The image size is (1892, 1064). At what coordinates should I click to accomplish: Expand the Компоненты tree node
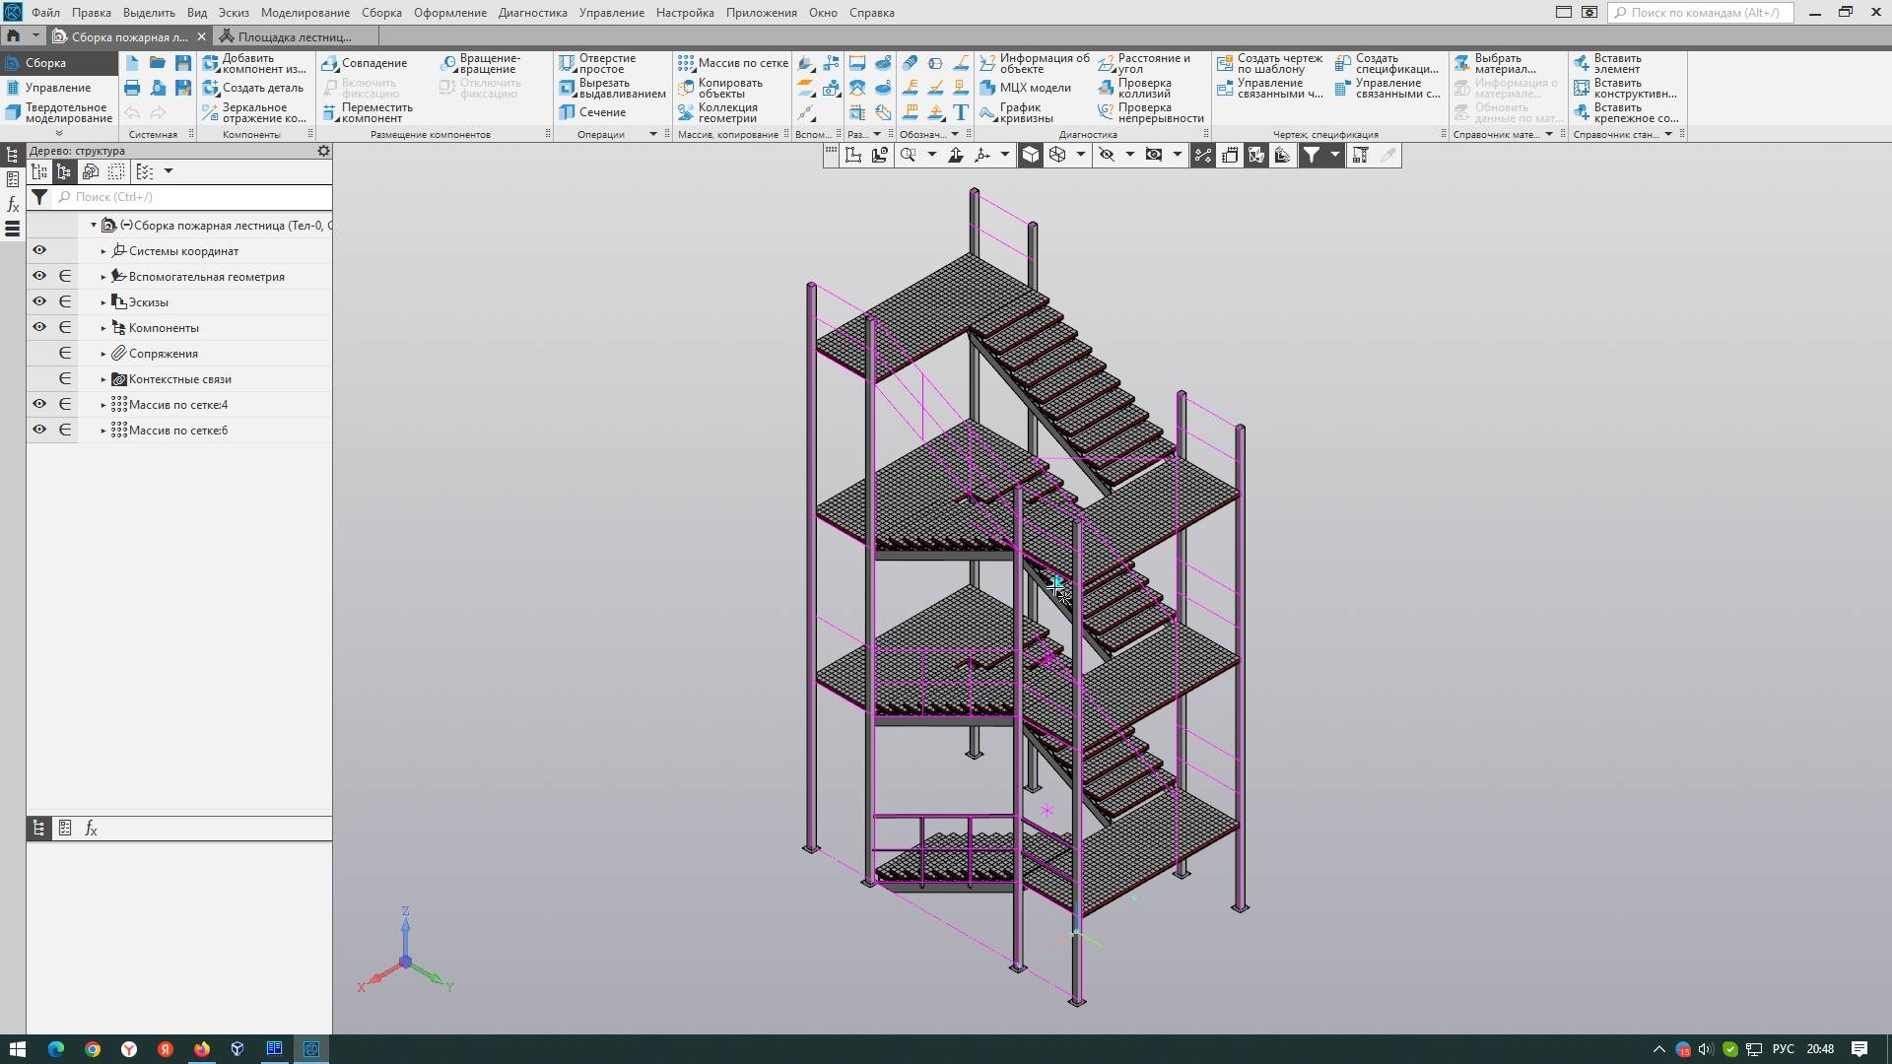(x=103, y=328)
